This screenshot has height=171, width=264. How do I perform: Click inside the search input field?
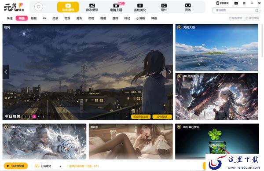[235, 10]
